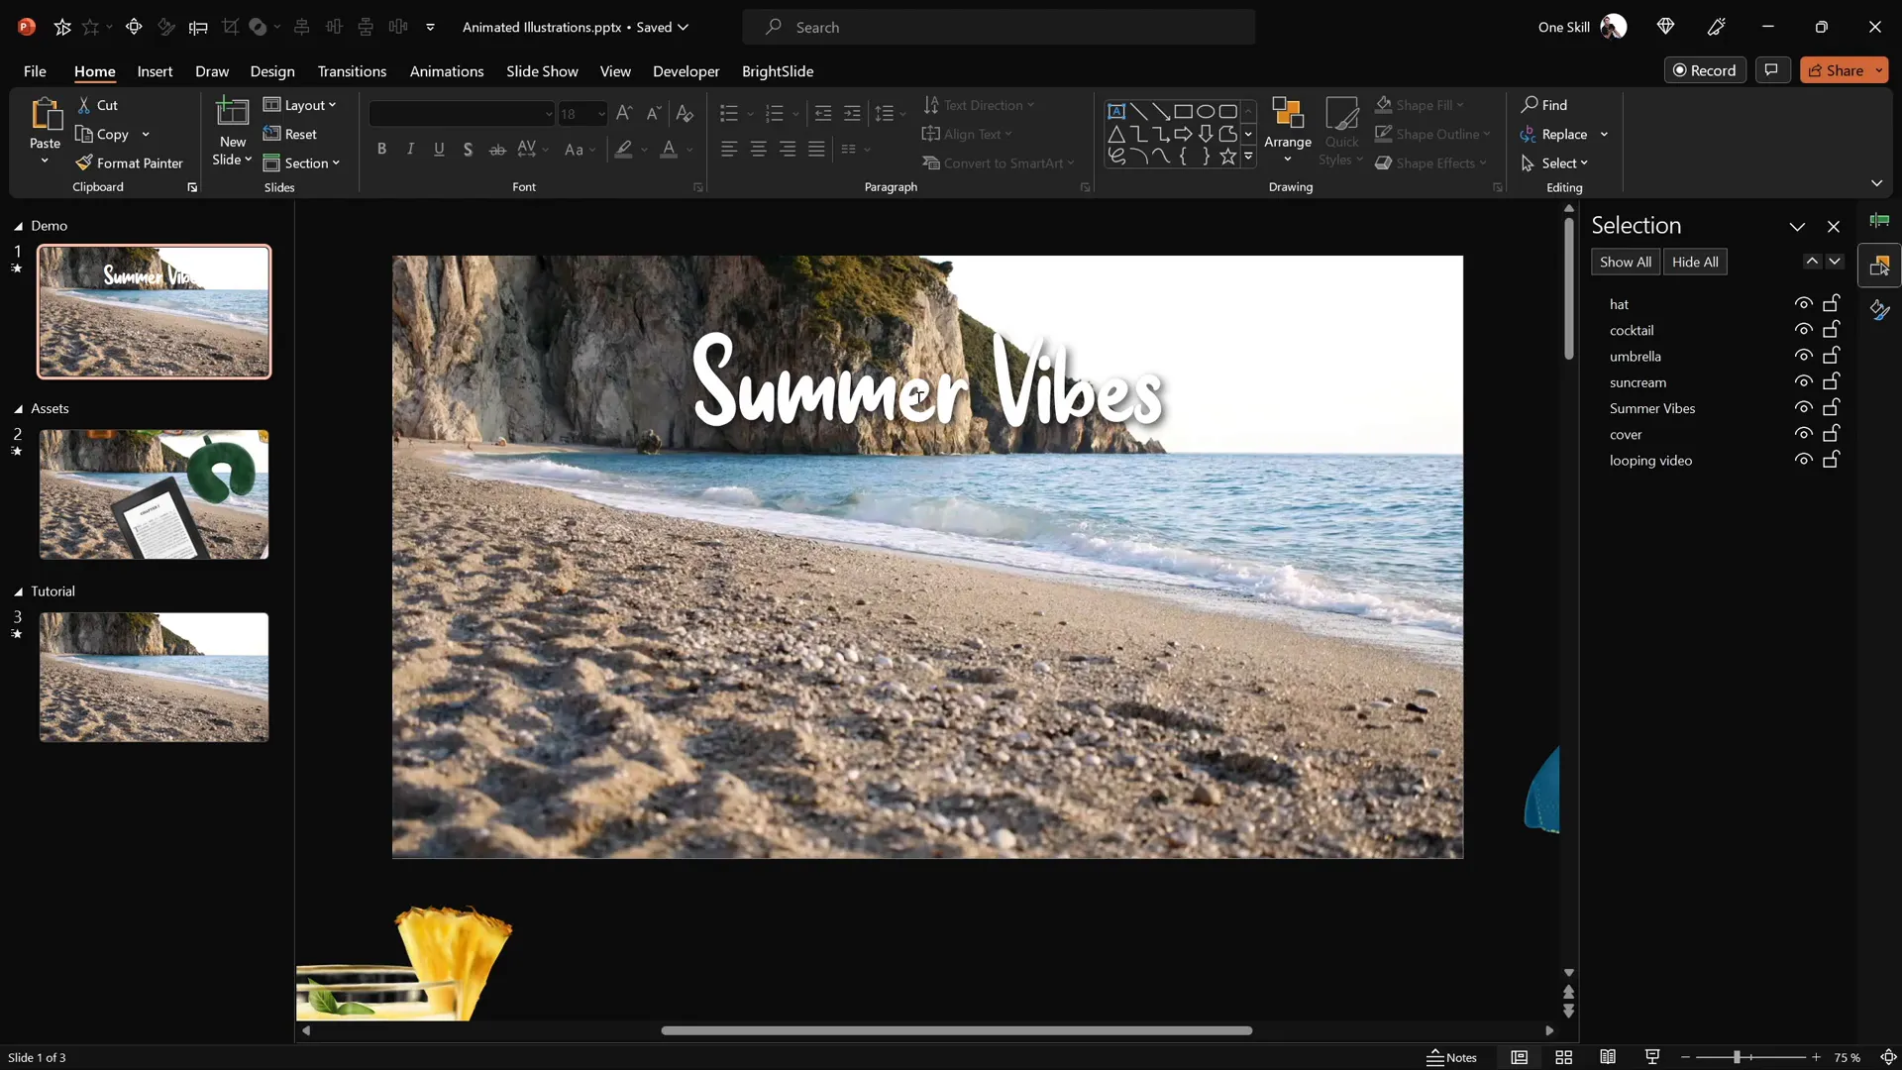The width and height of the screenshot is (1902, 1070).
Task: Hide the cover object
Action: 1803,433
